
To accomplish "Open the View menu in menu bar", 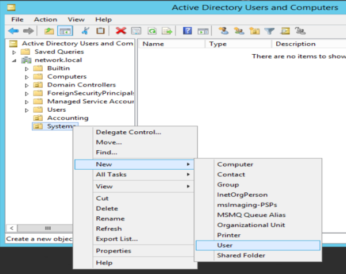I will tap(76, 20).
